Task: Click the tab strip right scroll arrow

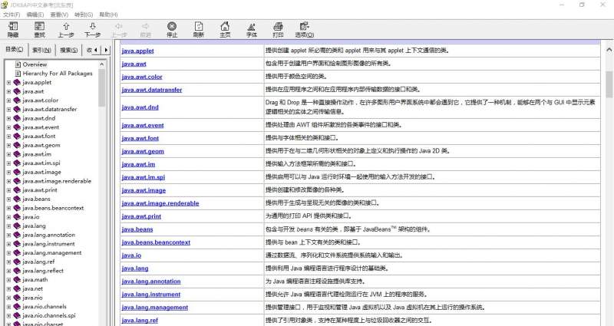Action: click(x=106, y=50)
